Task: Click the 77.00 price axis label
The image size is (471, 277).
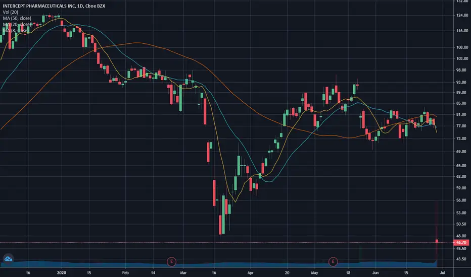Action: pos(461,126)
